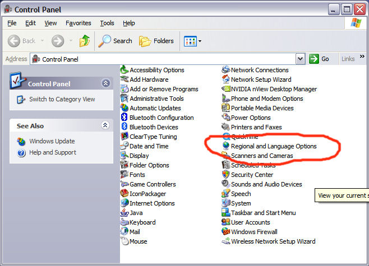Open the System icon
Image resolution: width=369 pixels, height=266 pixels.
tap(225, 203)
